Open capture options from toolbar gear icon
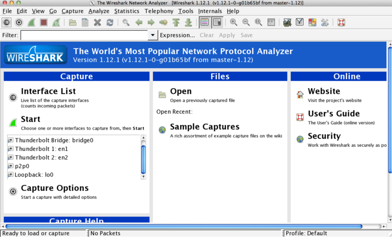Screen dimensions: 392x237 coord(19,23)
